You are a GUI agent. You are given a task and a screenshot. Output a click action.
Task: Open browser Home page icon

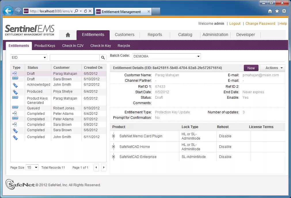click(x=270, y=11)
